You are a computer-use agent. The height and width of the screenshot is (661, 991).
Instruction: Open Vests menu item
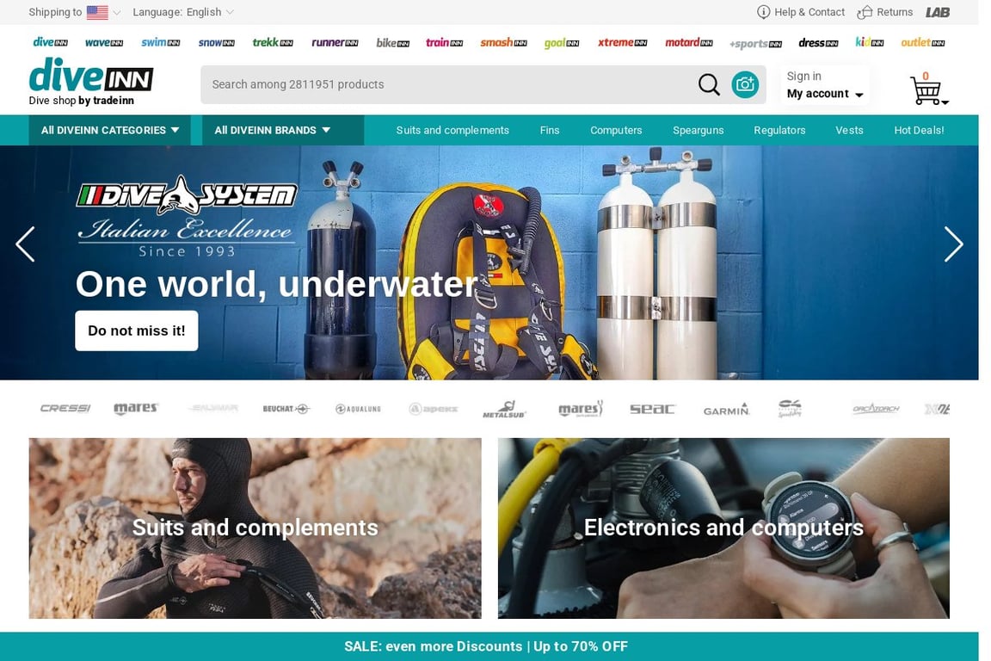(849, 130)
